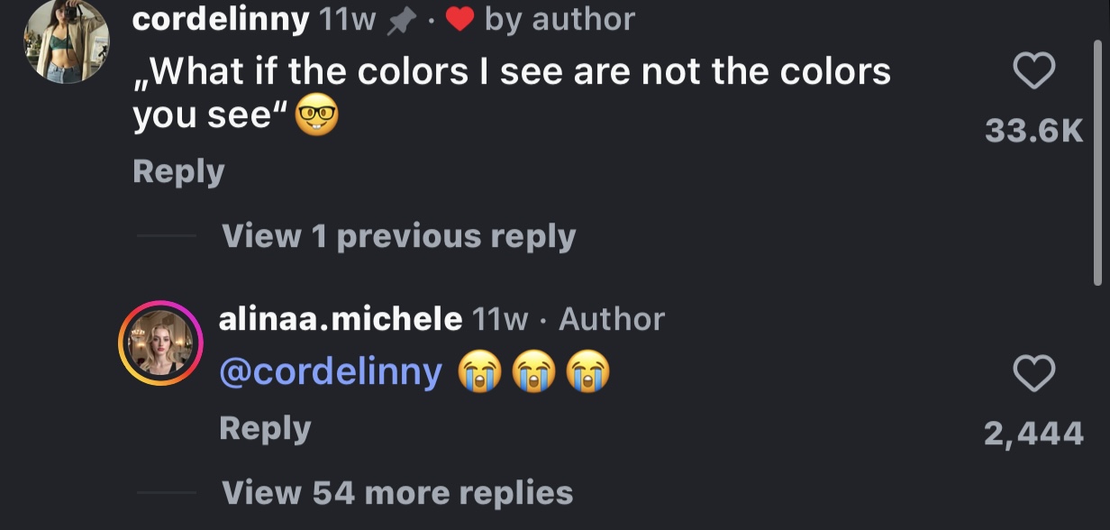Follow the @cordelinny mention link

point(331,372)
